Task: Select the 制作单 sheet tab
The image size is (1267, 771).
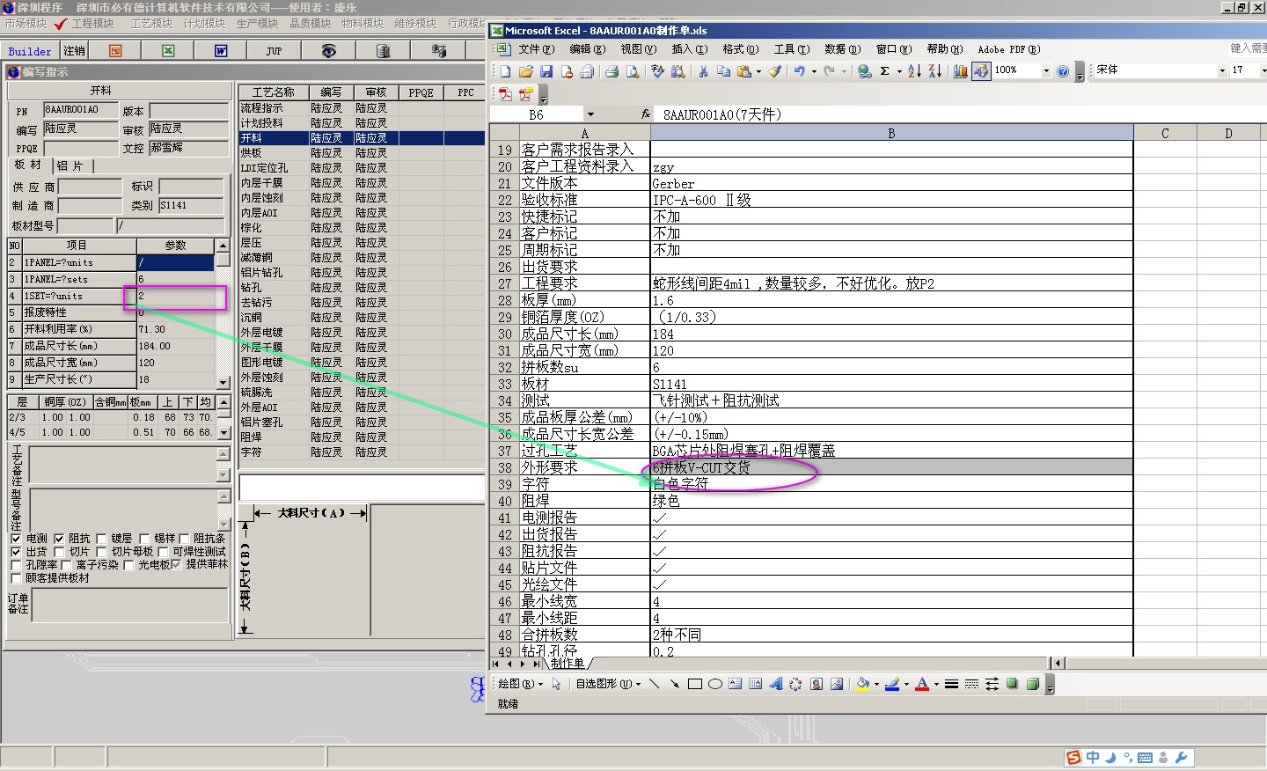Action: coord(568,663)
